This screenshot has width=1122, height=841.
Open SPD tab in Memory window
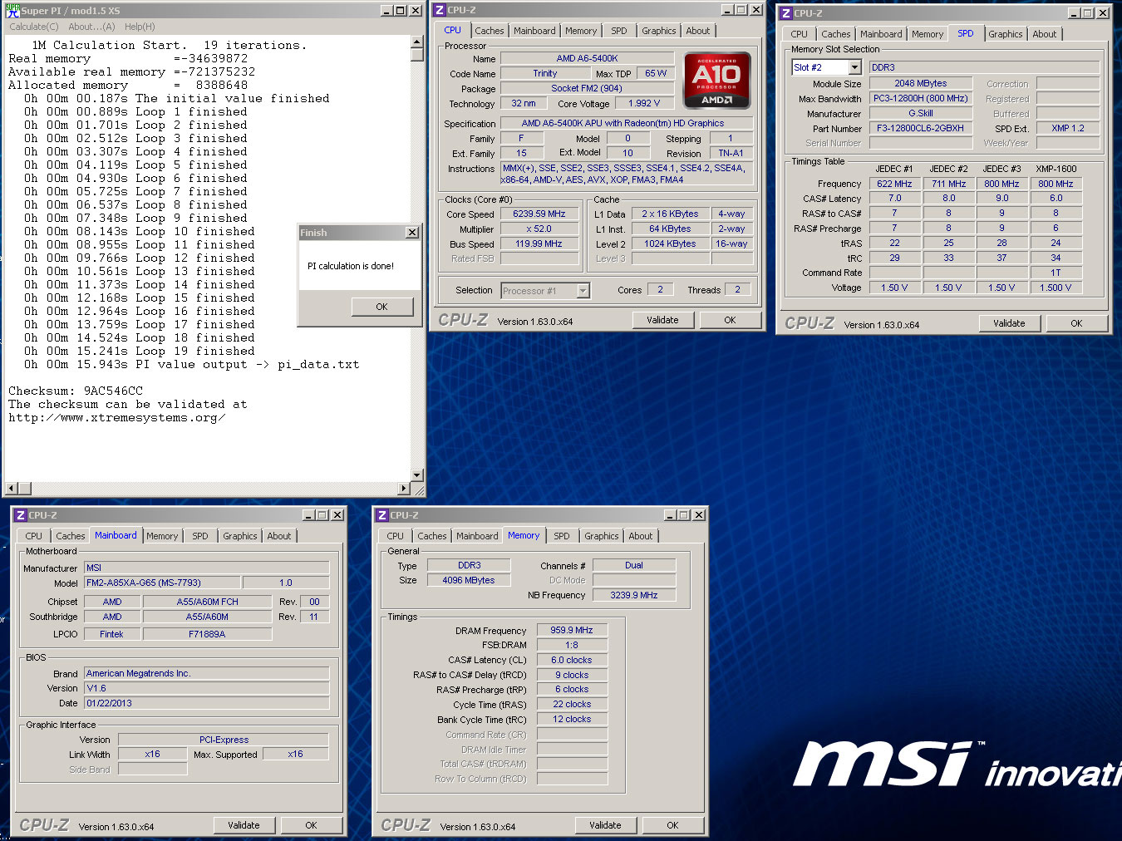point(562,536)
